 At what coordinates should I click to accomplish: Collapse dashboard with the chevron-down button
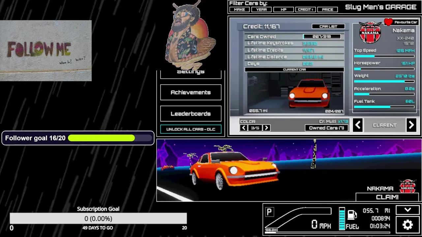point(408,210)
